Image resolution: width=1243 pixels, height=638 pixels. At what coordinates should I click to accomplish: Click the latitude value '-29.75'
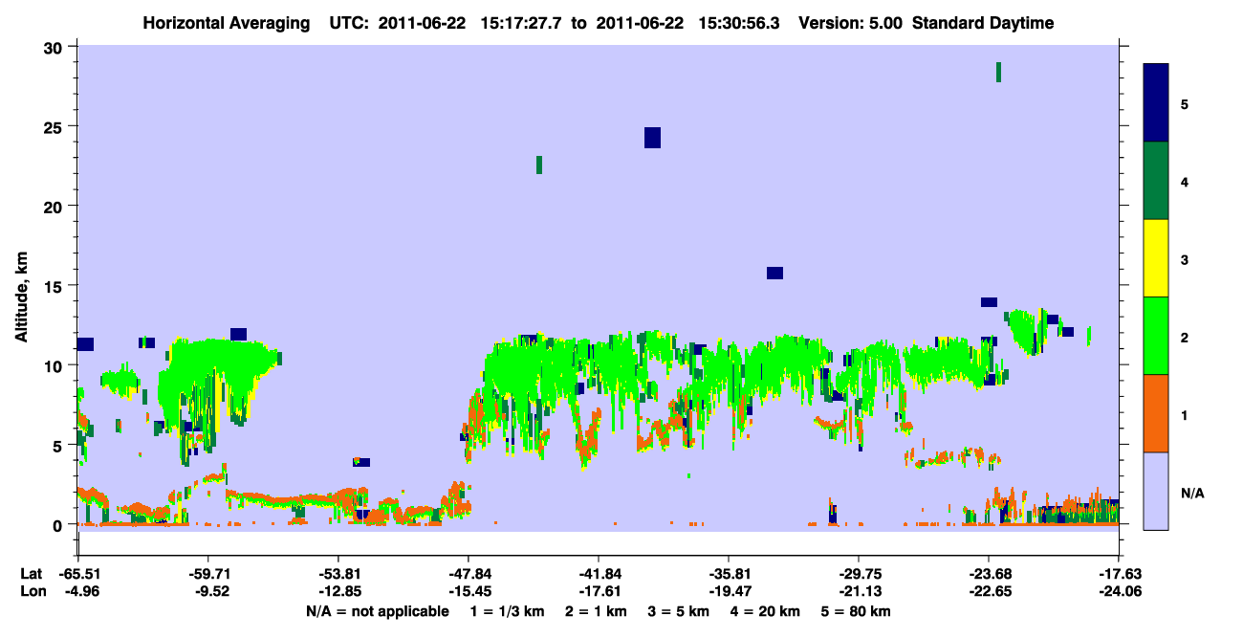(x=859, y=574)
